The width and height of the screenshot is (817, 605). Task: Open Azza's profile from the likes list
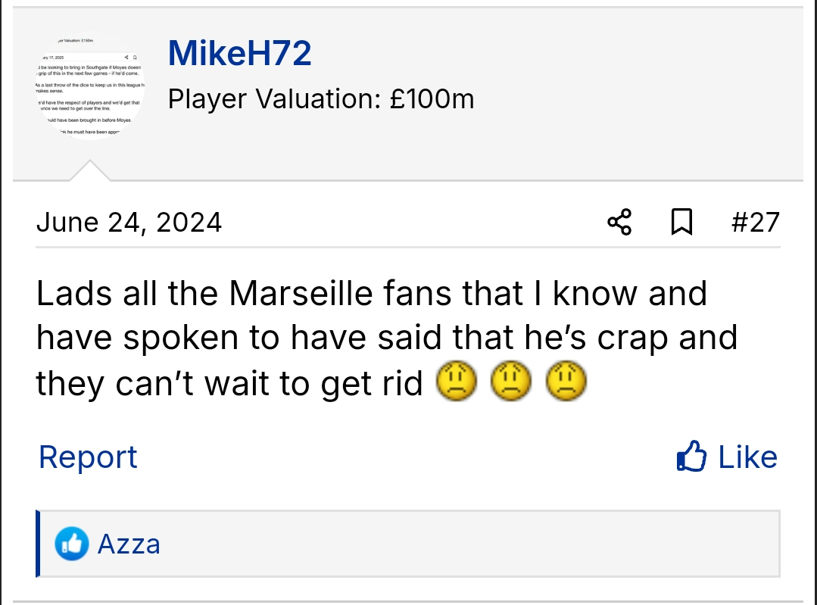coord(129,544)
